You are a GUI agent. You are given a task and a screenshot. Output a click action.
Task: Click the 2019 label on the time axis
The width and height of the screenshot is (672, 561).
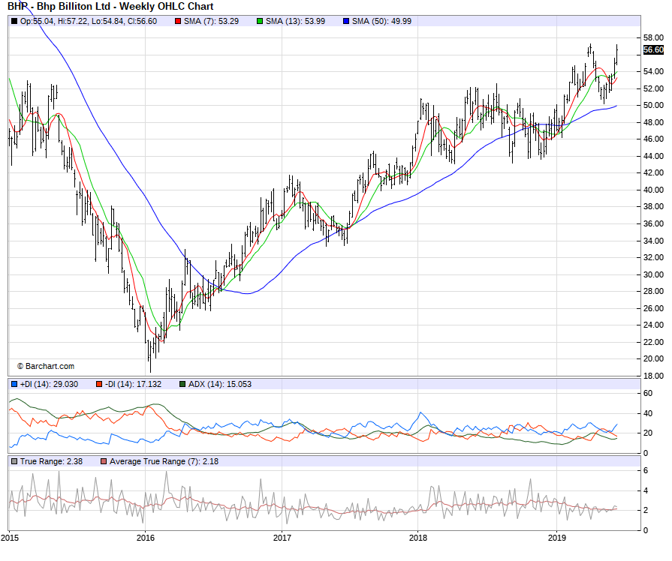556,538
